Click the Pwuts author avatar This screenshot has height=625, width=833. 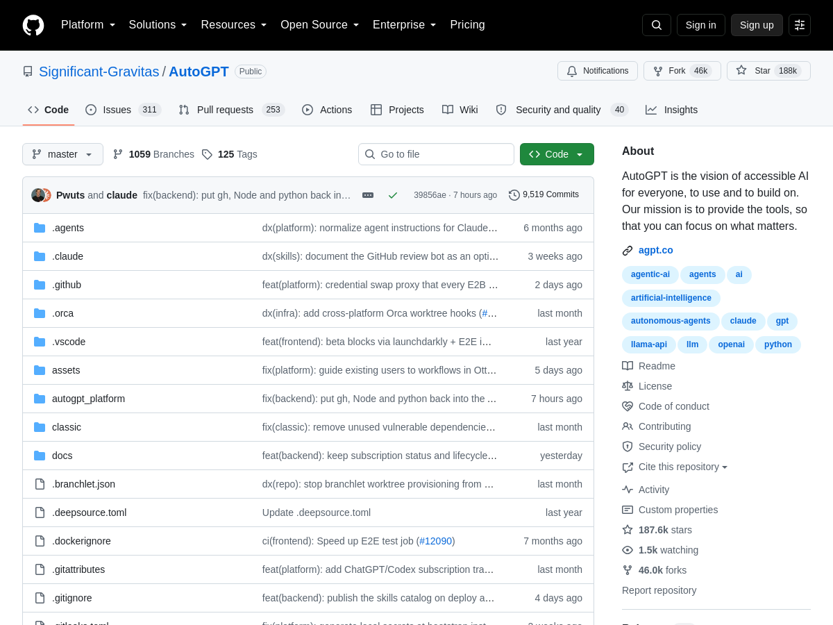[x=38, y=195]
